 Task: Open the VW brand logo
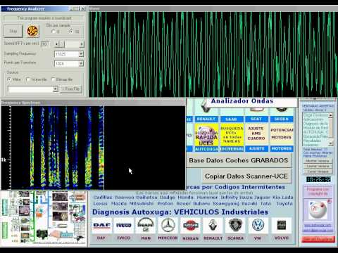[258, 226]
